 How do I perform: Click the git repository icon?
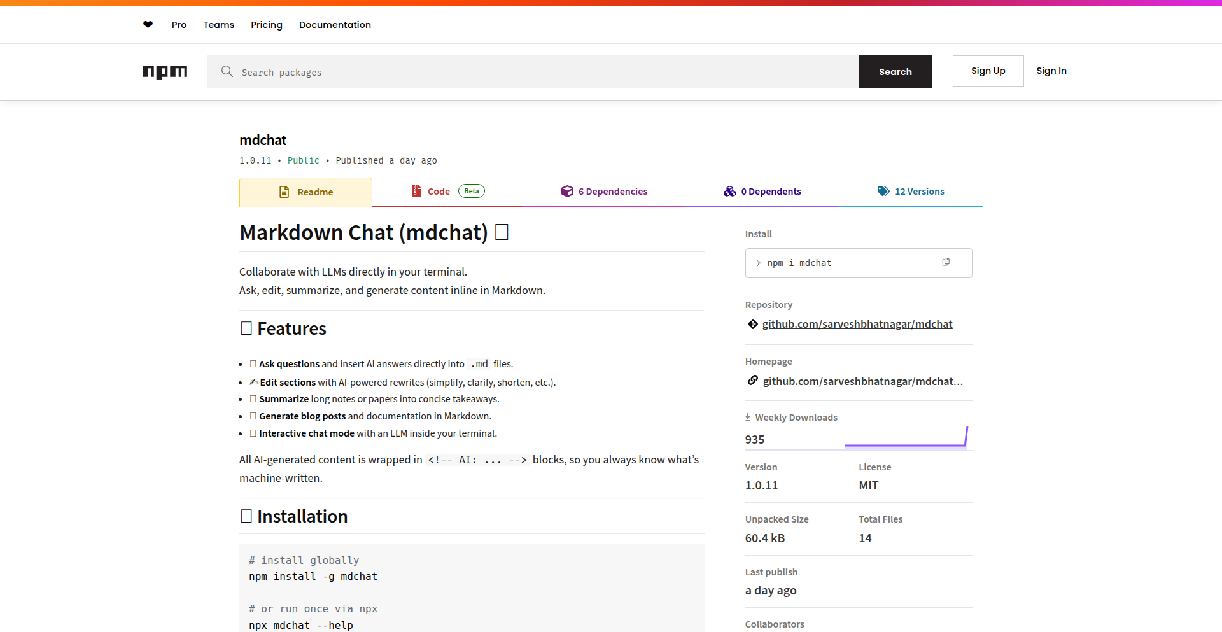point(753,324)
